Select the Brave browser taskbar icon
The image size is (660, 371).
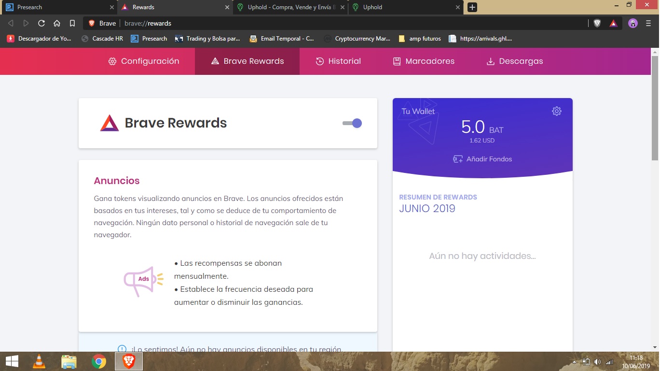pyautogui.click(x=129, y=361)
